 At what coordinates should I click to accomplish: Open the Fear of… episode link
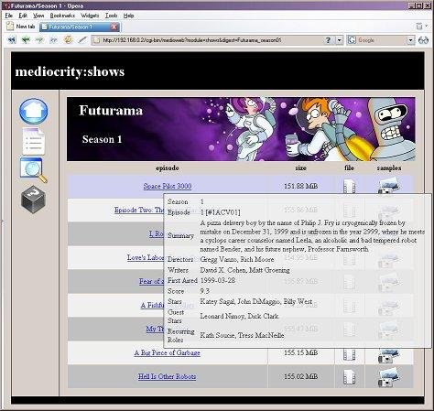pyautogui.click(x=151, y=281)
